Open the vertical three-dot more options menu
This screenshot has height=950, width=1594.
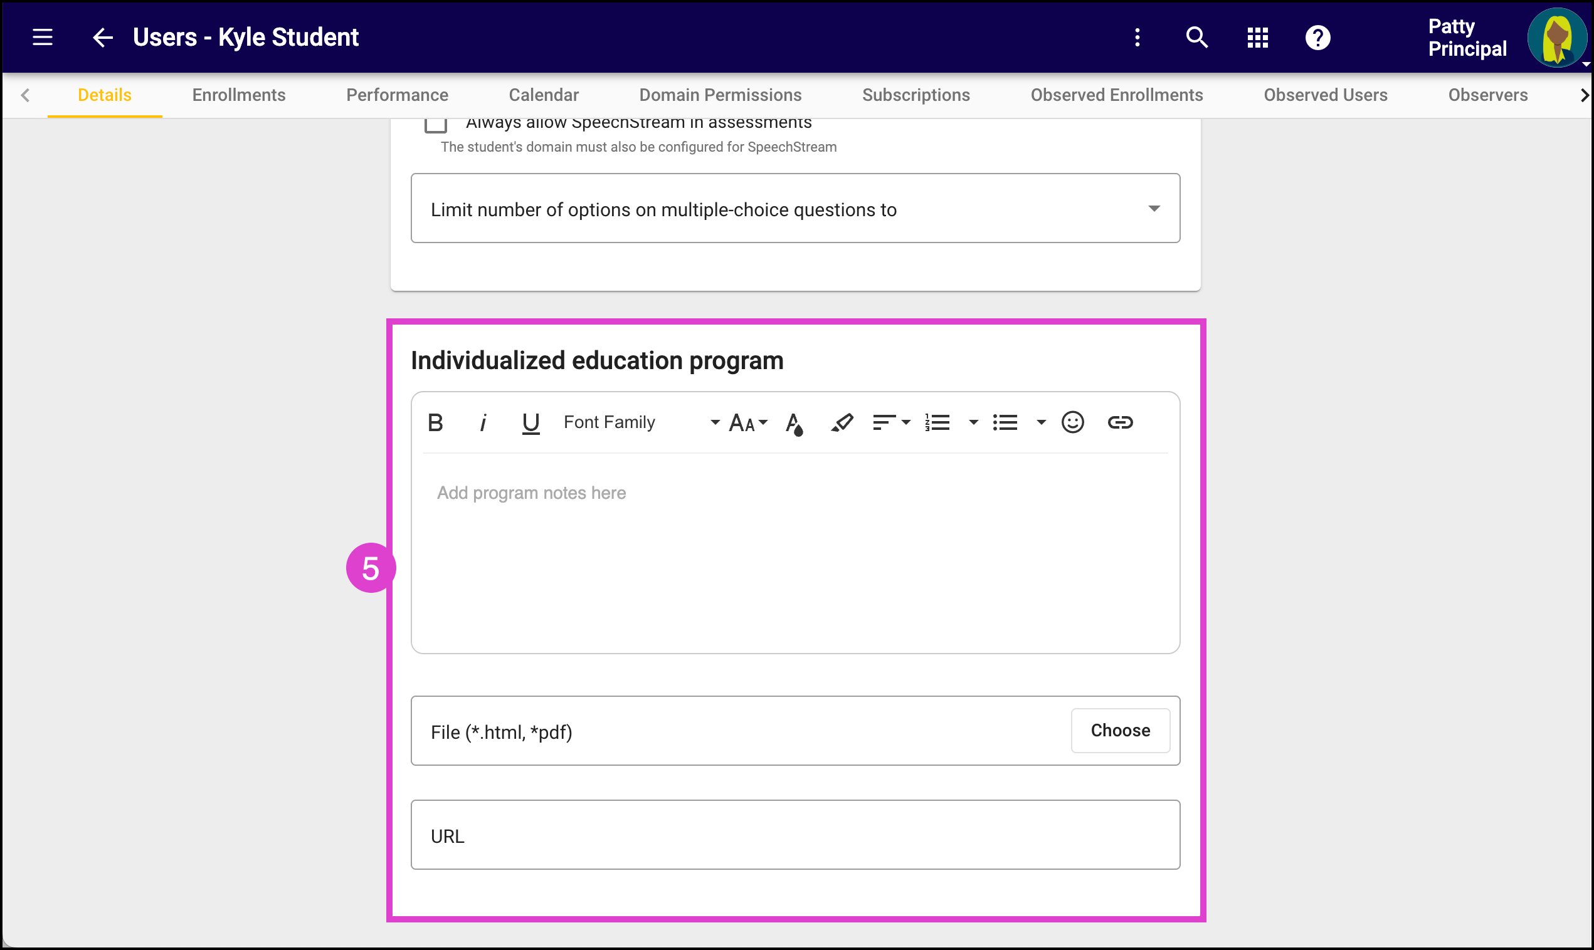(1137, 37)
